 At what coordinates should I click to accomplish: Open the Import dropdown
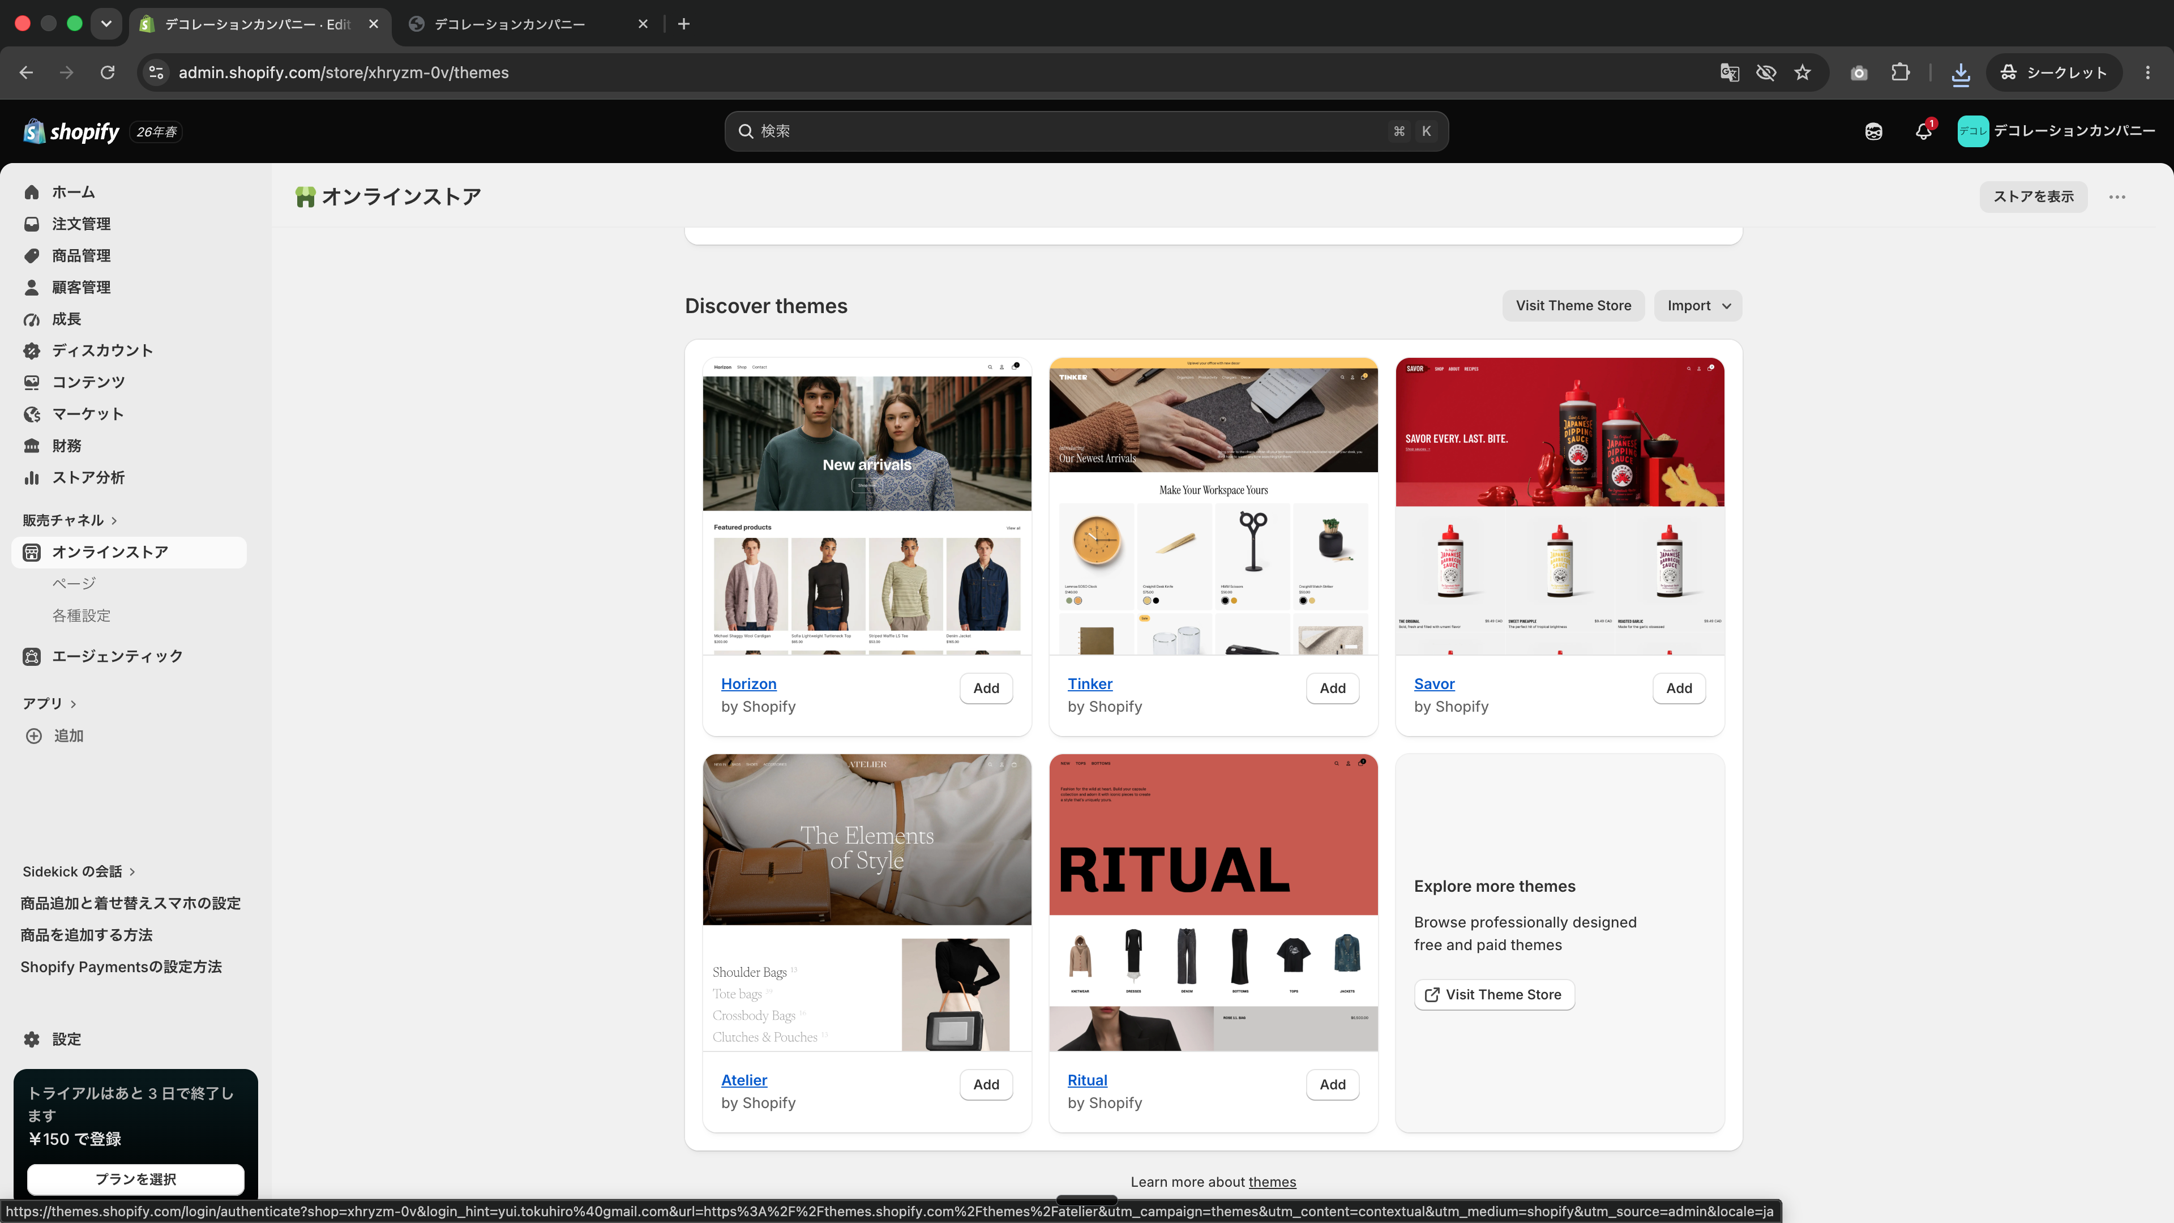[x=1698, y=306]
